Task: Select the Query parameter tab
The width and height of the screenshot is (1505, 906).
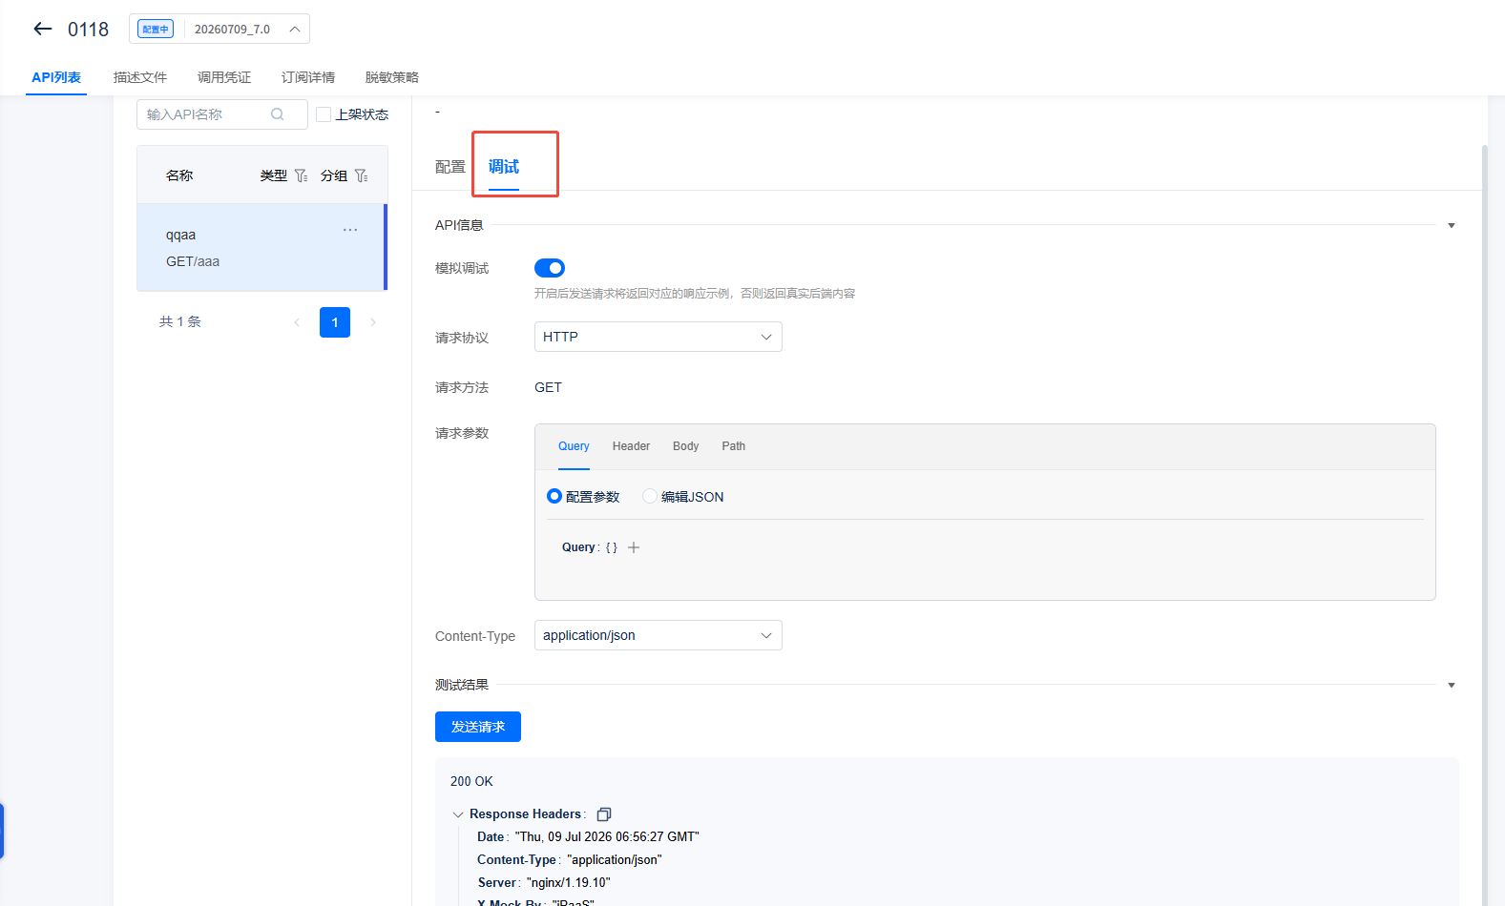Action: click(x=574, y=446)
